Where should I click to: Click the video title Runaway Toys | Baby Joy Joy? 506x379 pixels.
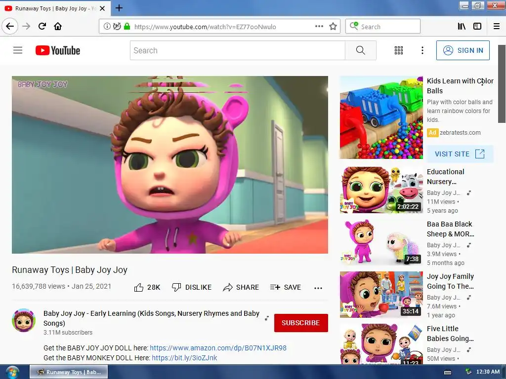pos(70,270)
